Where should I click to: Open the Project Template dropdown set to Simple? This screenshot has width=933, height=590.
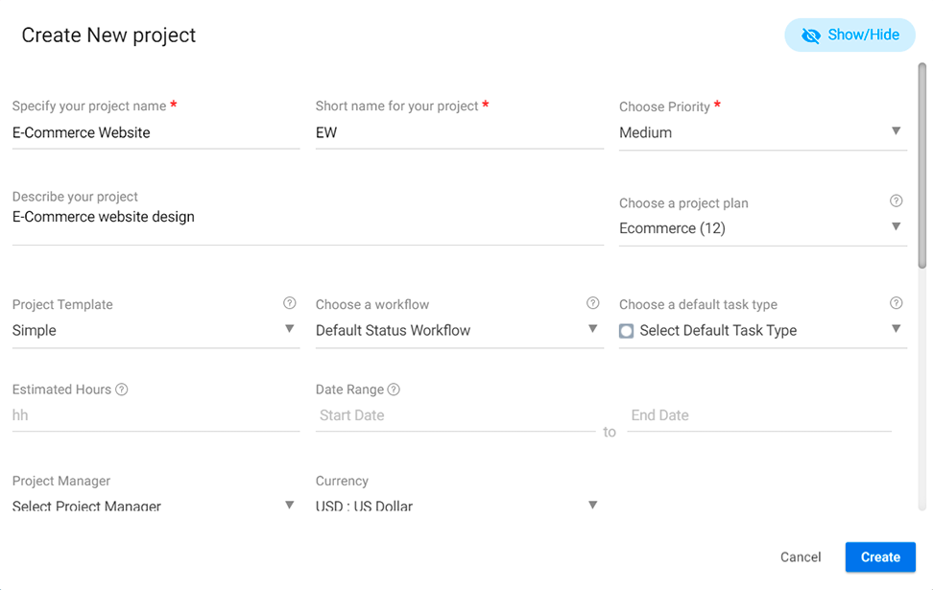coord(155,330)
